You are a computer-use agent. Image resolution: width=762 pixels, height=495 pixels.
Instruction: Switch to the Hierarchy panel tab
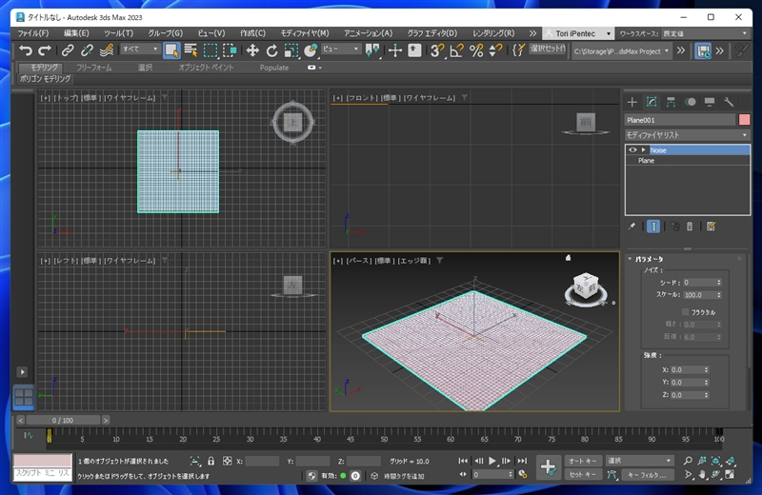[x=671, y=102]
